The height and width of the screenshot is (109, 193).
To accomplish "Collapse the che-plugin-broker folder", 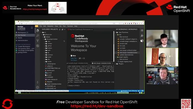I will pyautogui.click(x=52, y=39).
